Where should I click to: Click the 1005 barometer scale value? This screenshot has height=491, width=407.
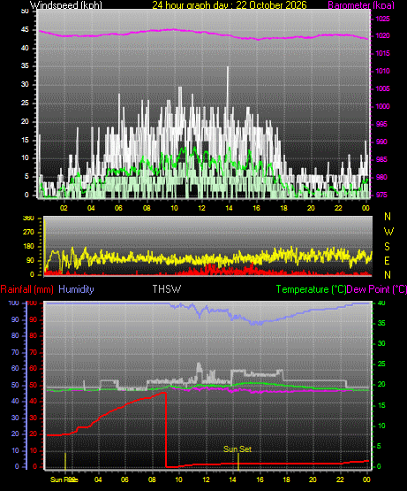(x=382, y=88)
